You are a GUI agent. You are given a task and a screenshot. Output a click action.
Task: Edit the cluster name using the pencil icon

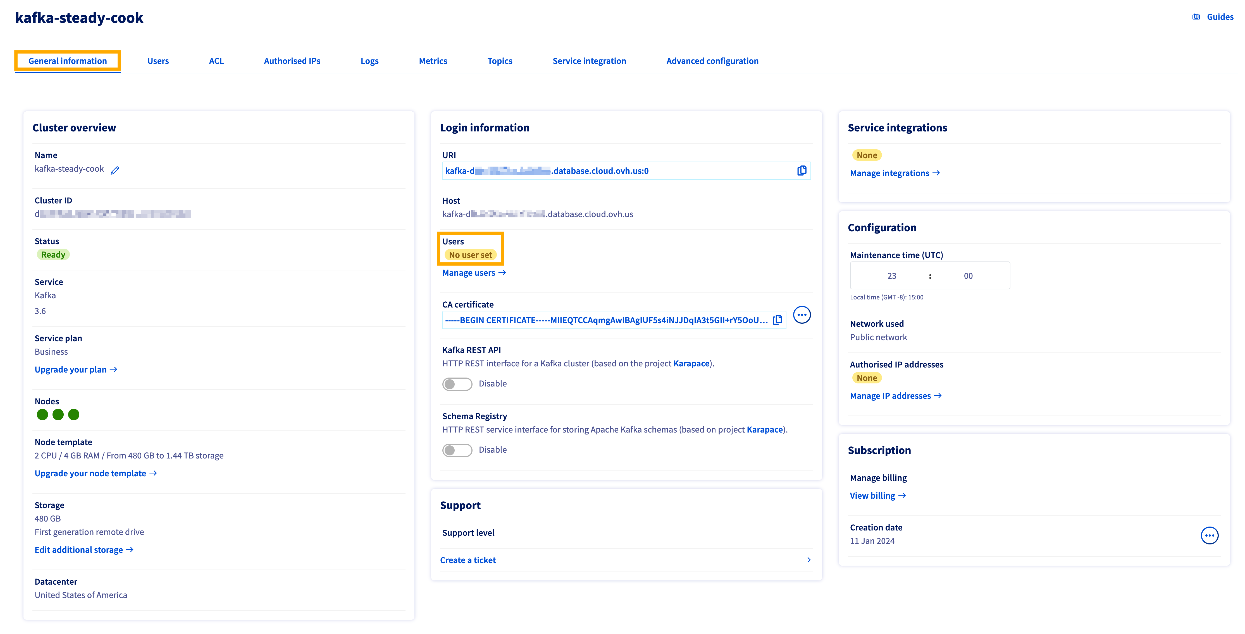pyautogui.click(x=115, y=169)
